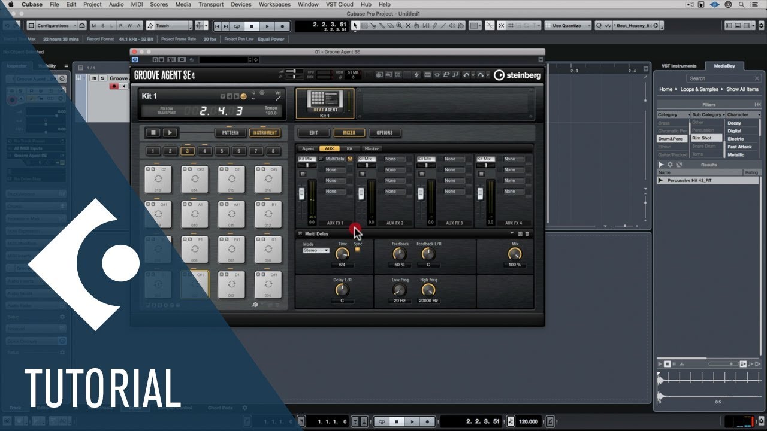Mute the AUX FX 1 channel
The image size is (767, 431).
tap(303, 174)
